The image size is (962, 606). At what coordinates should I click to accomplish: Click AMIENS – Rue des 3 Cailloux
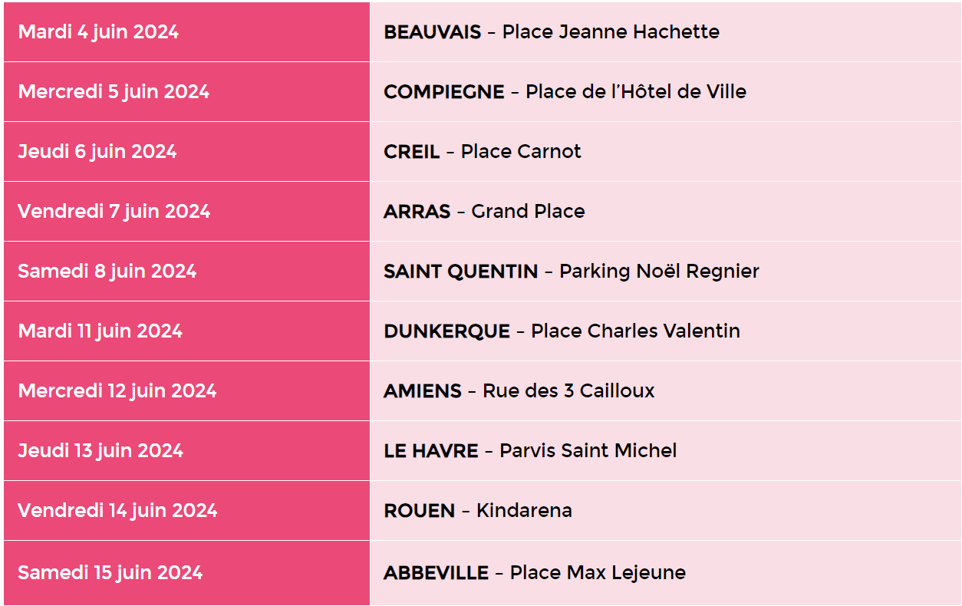pos(519,391)
